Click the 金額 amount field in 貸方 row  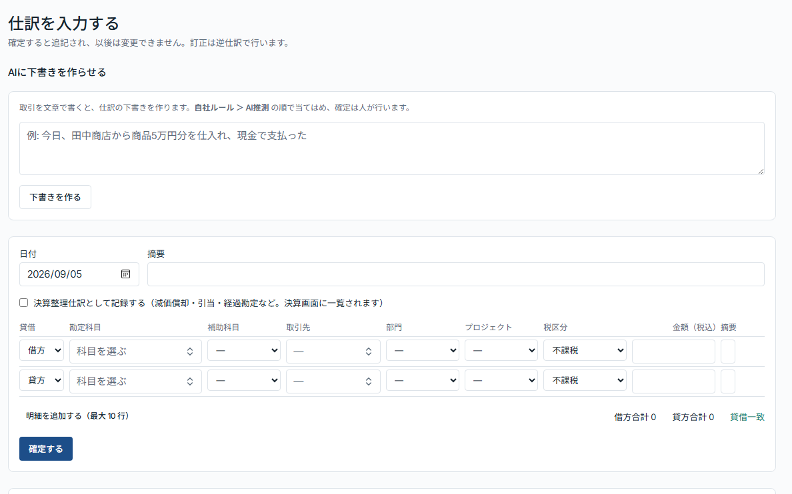673,381
